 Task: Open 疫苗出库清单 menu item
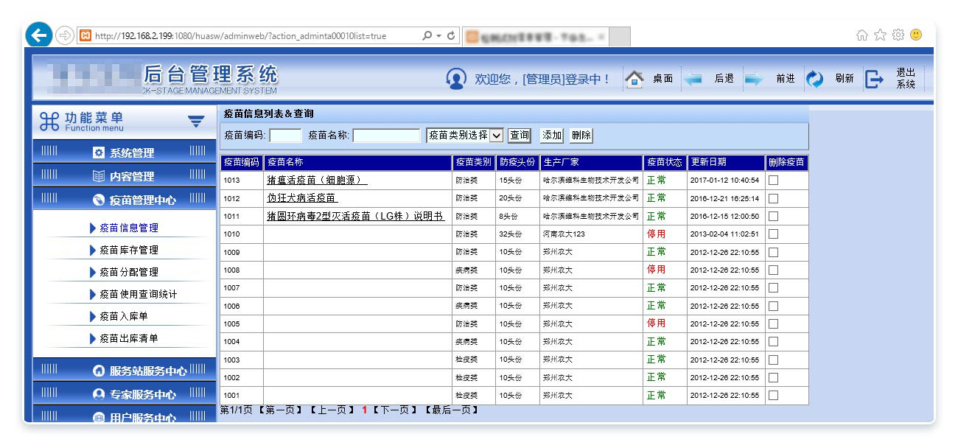click(129, 338)
